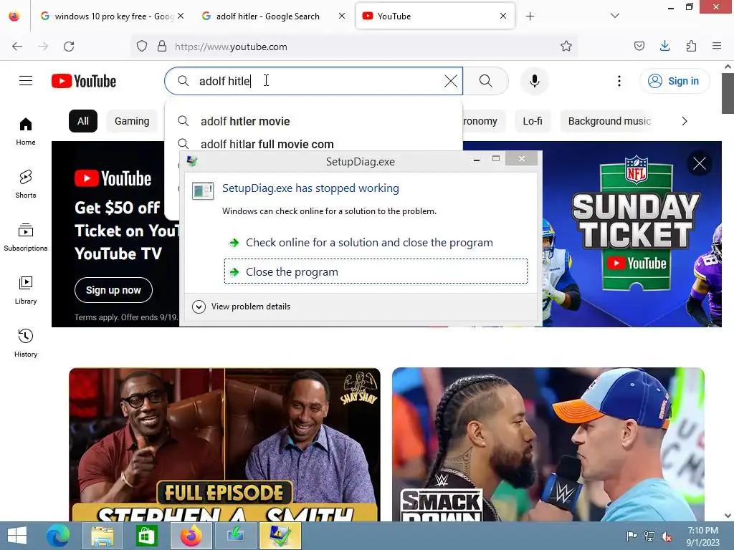Click the SetupDiag taskbar item with warning icon
Image resolution: width=734 pixels, height=550 pixels.
[x=280, y=536]
